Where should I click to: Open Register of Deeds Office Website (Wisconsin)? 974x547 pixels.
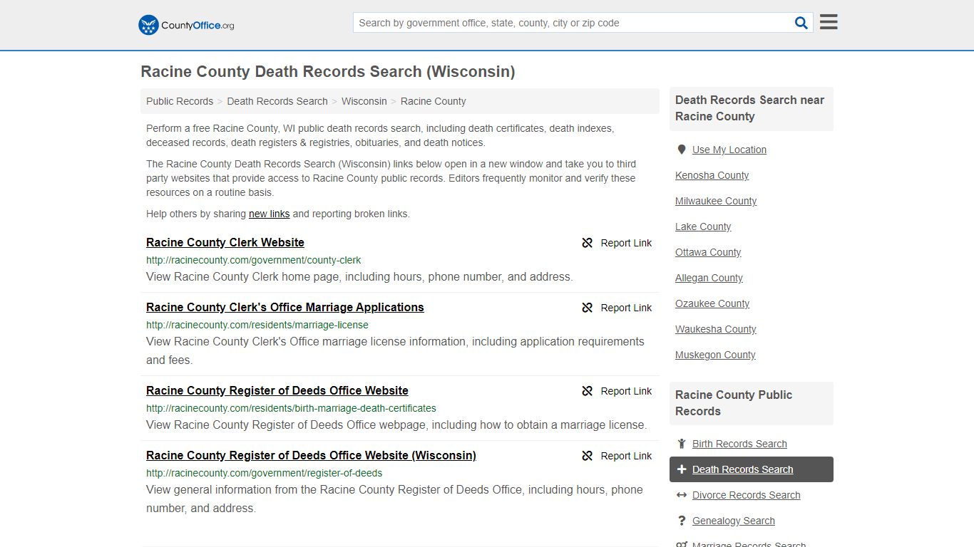coord(311,455)
